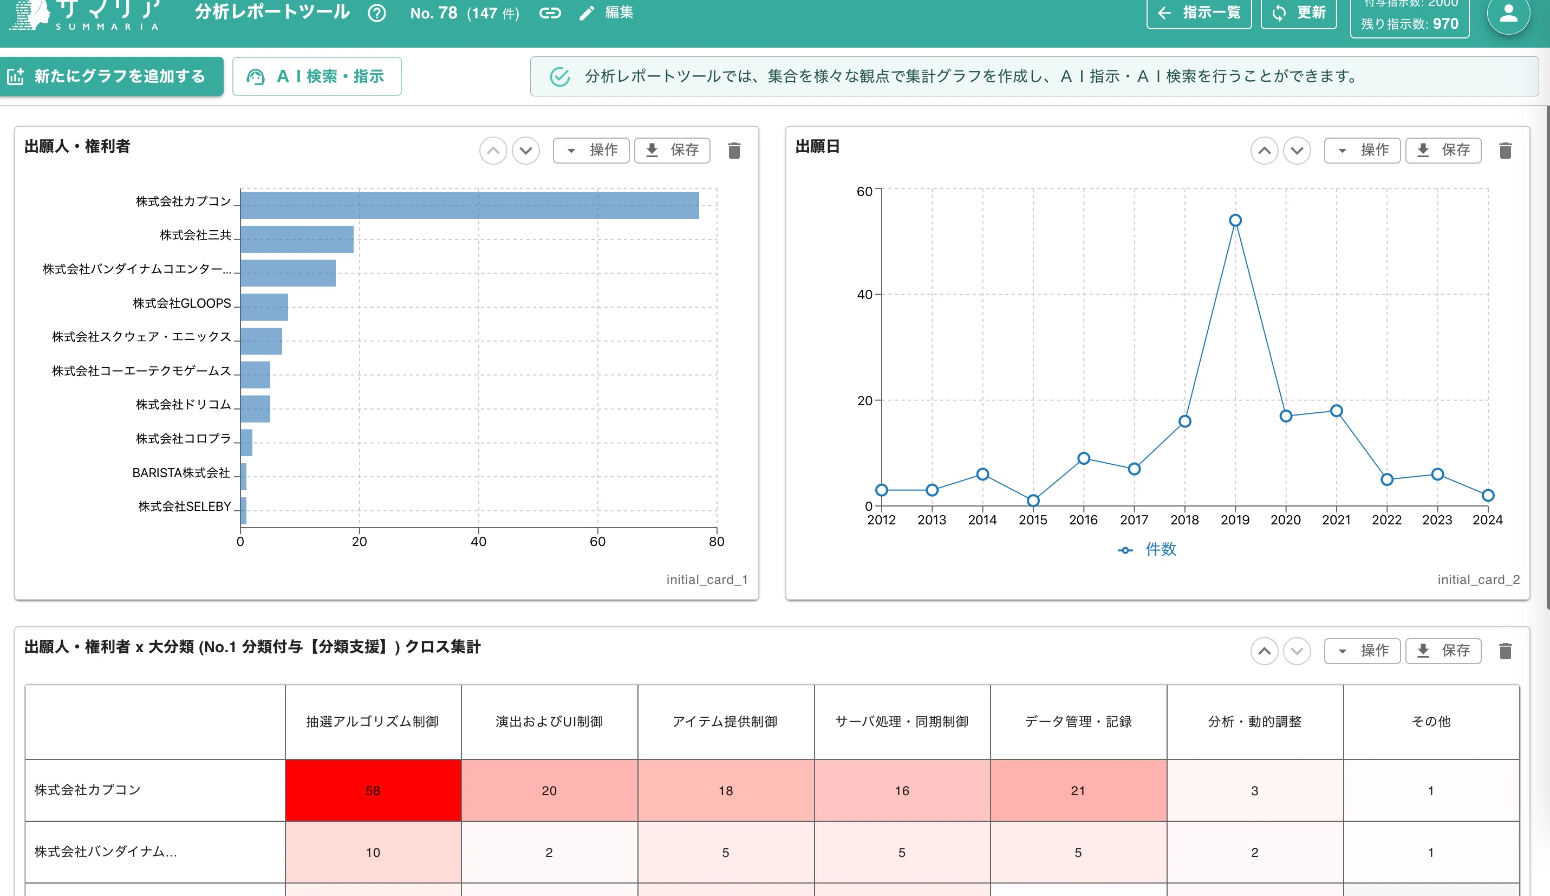The width and height of the screenshot is (1550, 896).
Task: Toggle 件数 legend series
Action: point(1147,549)
